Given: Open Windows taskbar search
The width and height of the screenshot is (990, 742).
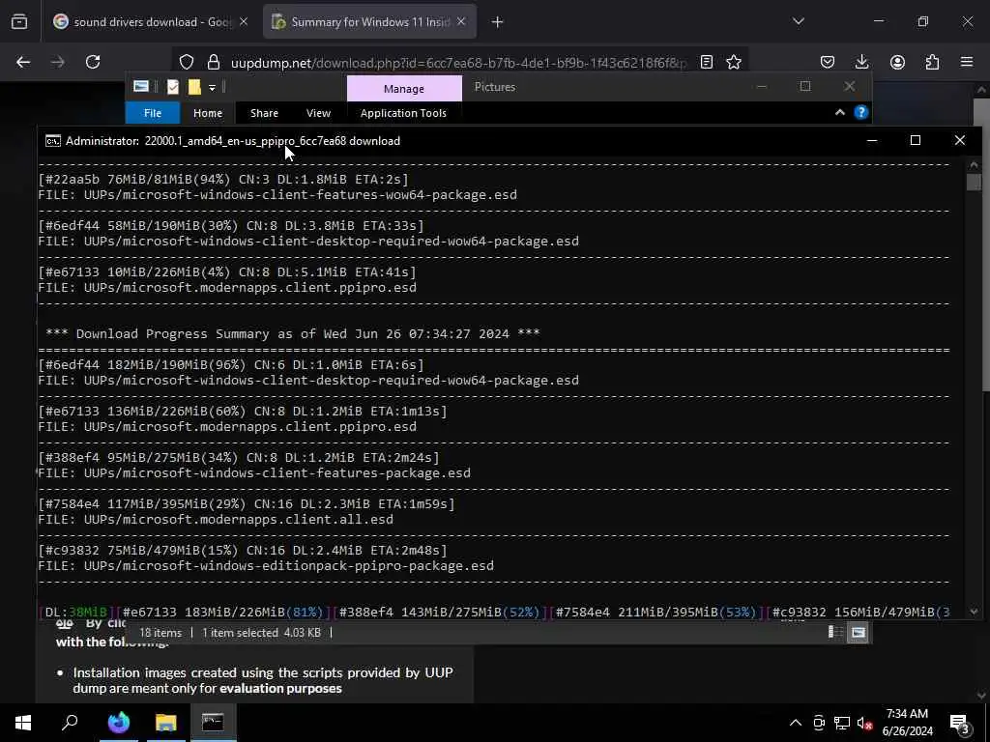Looking at the screenshot, I should pos(70,723).
